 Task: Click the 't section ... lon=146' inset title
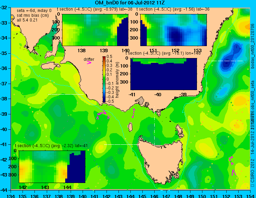click(x=163, y=53)
